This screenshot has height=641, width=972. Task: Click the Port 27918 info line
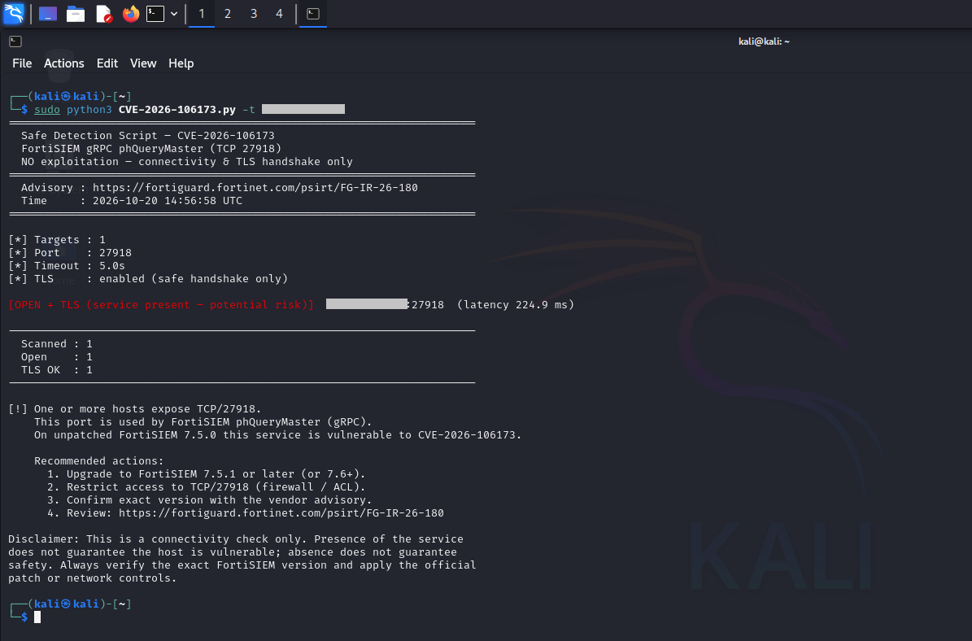70,253
